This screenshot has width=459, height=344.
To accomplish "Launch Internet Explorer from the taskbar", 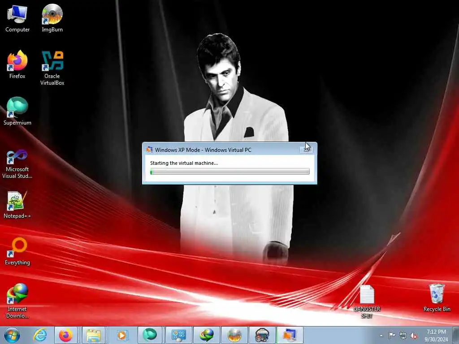I will (40, 335).
